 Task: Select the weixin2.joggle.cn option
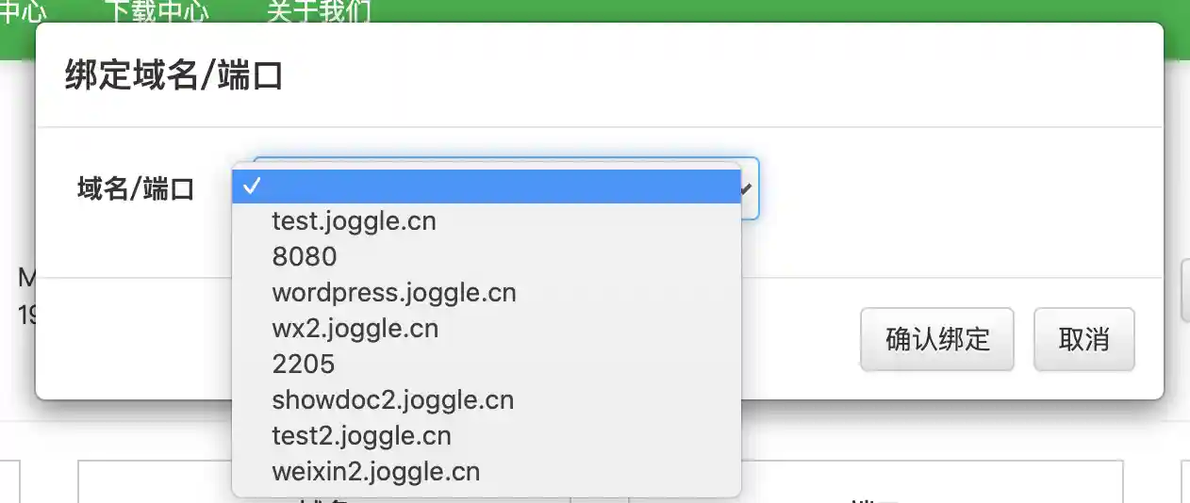tap(375, 471)
